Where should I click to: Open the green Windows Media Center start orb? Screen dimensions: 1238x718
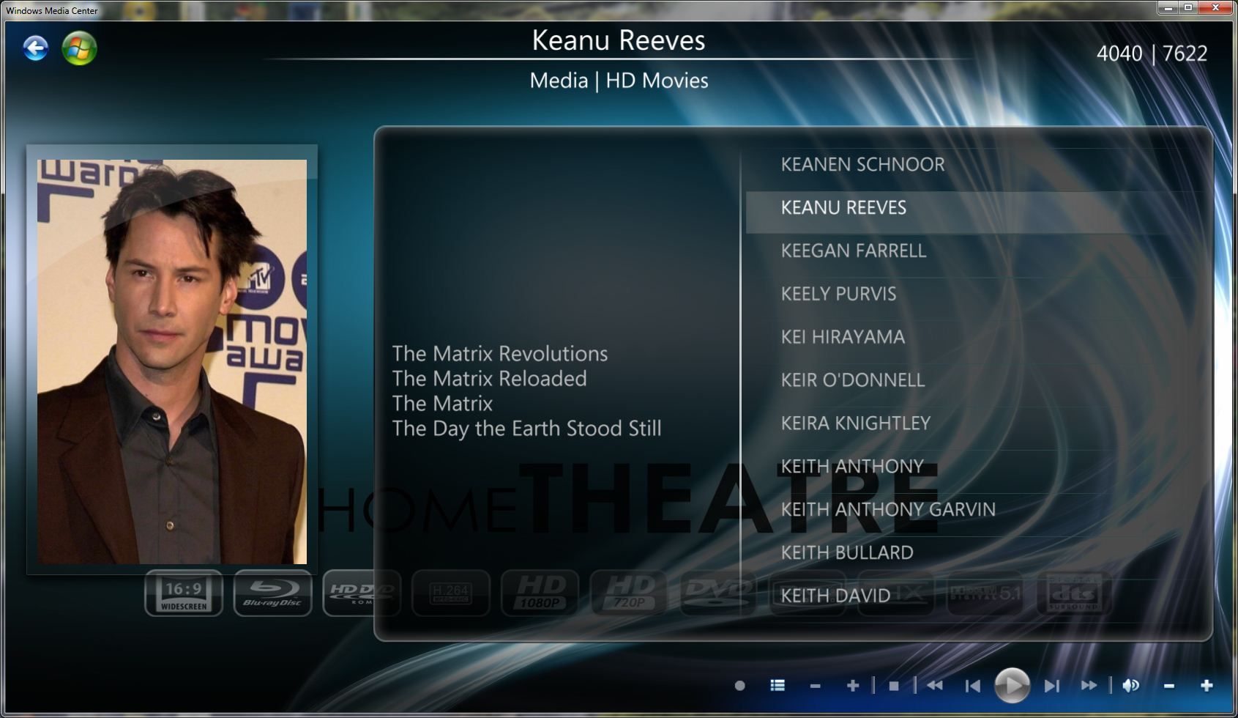79,49
